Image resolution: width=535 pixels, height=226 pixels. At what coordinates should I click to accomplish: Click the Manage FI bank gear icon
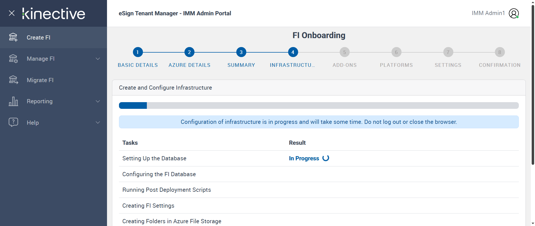(x=13, y=59)
